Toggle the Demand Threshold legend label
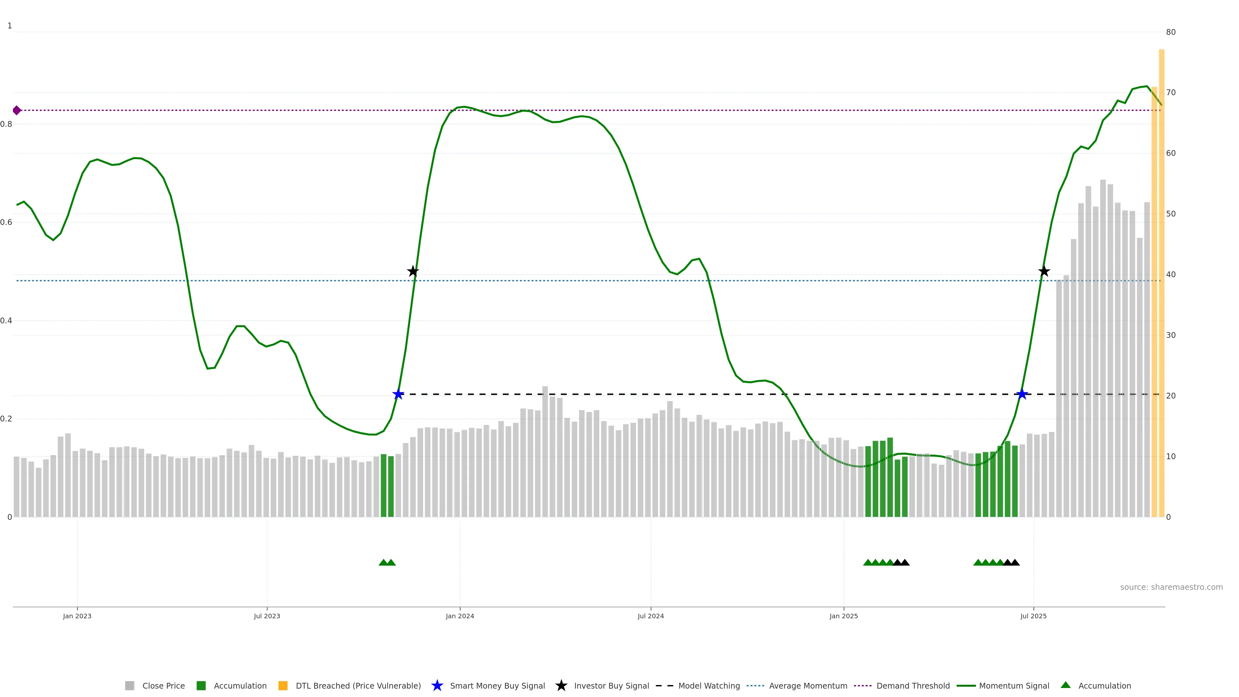Viewport: 1239px width, 697px height. [913, 686]
